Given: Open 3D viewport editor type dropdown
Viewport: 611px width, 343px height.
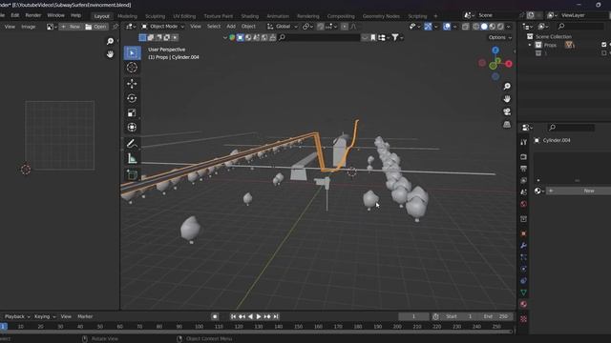Looking at the screenshot, I should click(131, 27).
